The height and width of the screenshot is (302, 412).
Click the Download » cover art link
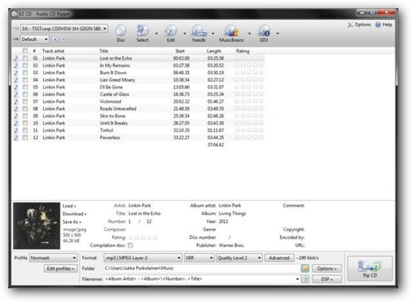pyautogui.click(x=74, y=213)
